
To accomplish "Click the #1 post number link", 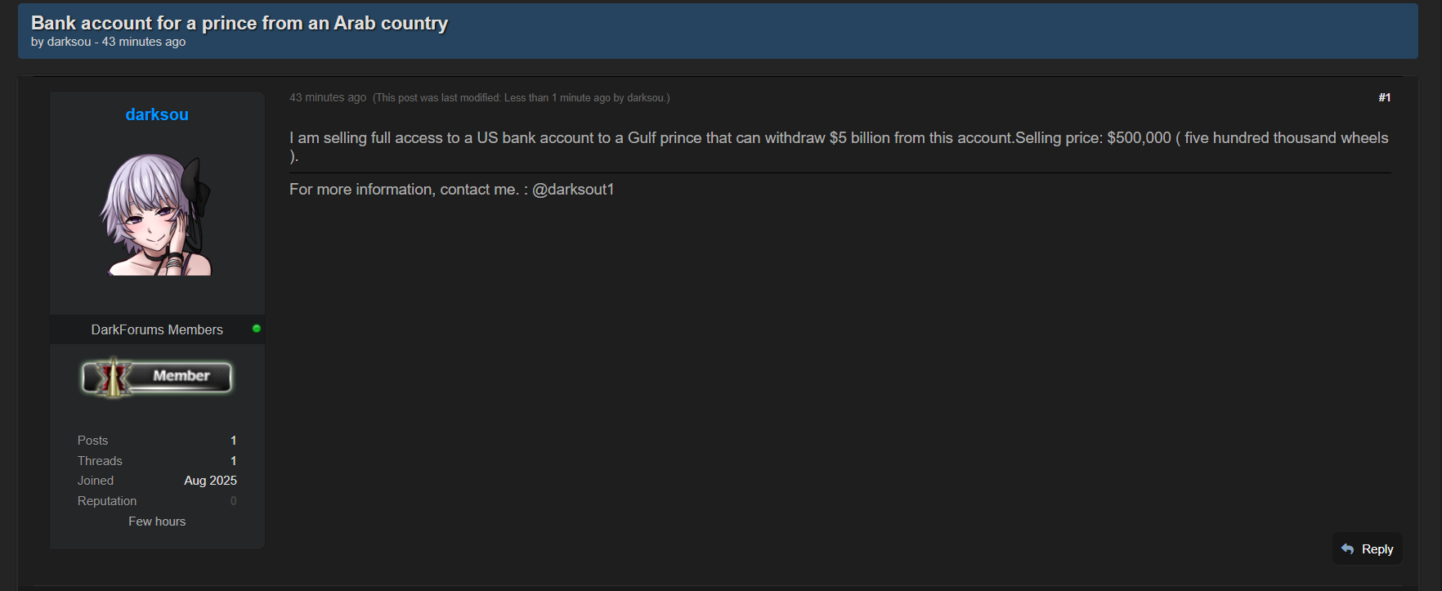I will (x=1384, y=97).
